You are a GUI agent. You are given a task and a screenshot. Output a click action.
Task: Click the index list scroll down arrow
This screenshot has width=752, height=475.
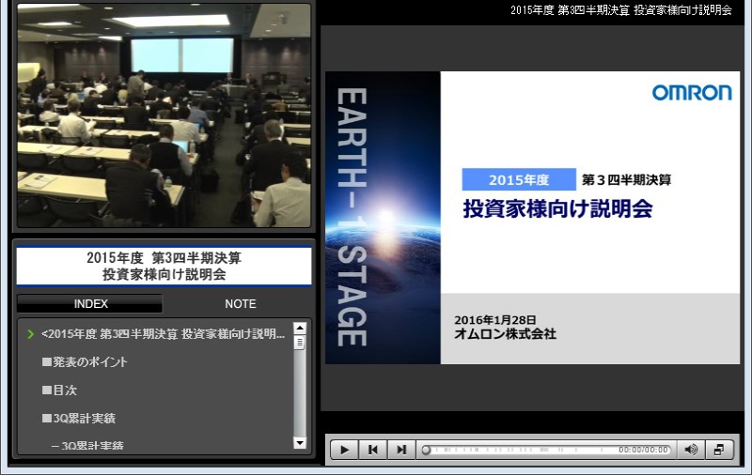[300, 443]
